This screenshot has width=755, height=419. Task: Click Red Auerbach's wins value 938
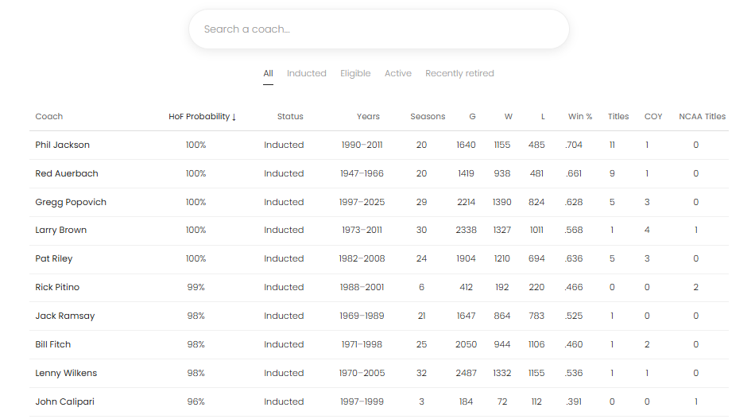(501, 173)
